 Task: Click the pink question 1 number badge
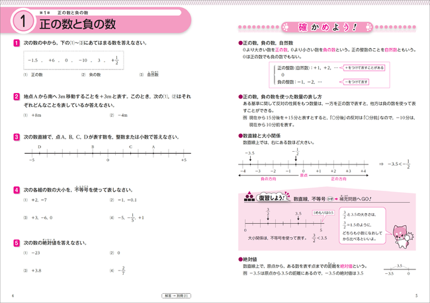(17, 43)
